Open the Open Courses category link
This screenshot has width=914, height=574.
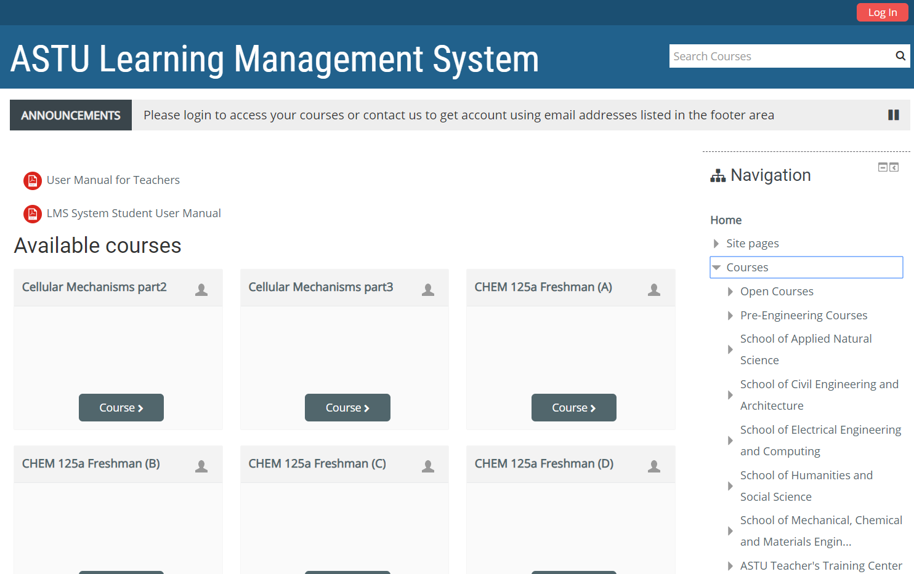pos(777,292)
